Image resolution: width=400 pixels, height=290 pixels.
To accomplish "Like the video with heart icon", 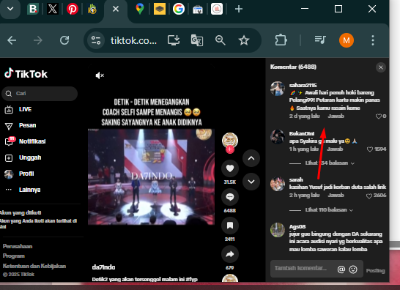I will [230, 168].
